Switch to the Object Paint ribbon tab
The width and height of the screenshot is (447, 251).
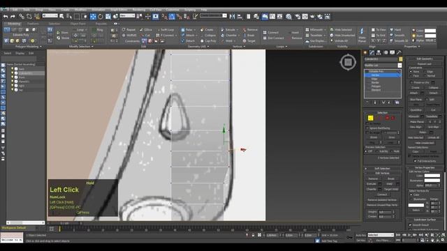(x=78, y=24)
